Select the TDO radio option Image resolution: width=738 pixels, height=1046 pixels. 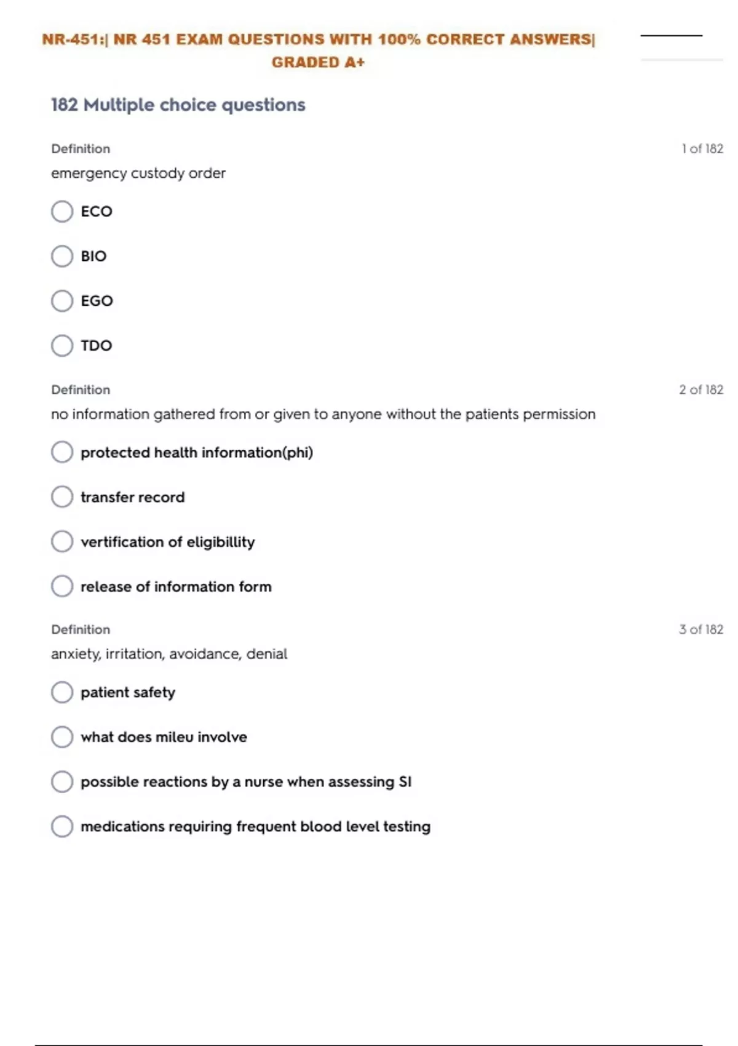(62, 346)
